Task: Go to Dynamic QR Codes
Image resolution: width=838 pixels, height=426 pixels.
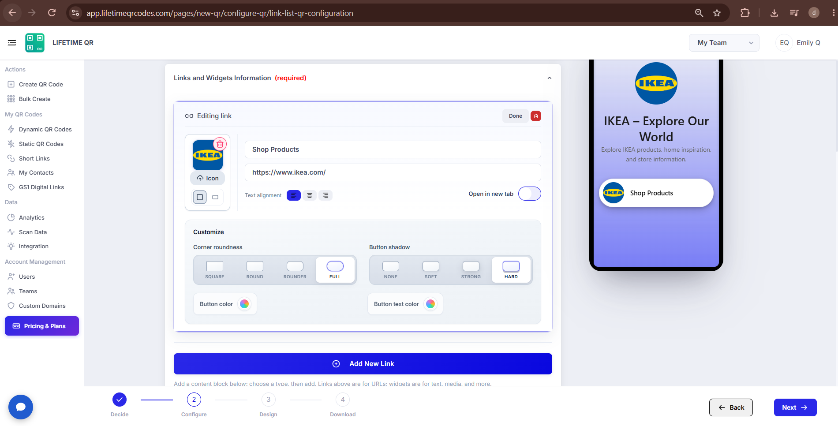Action: pyautogui.click(x=45, y=129)
